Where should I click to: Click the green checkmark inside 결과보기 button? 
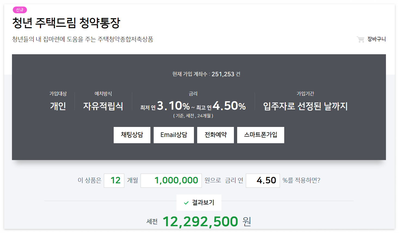[x=186, y=202]
